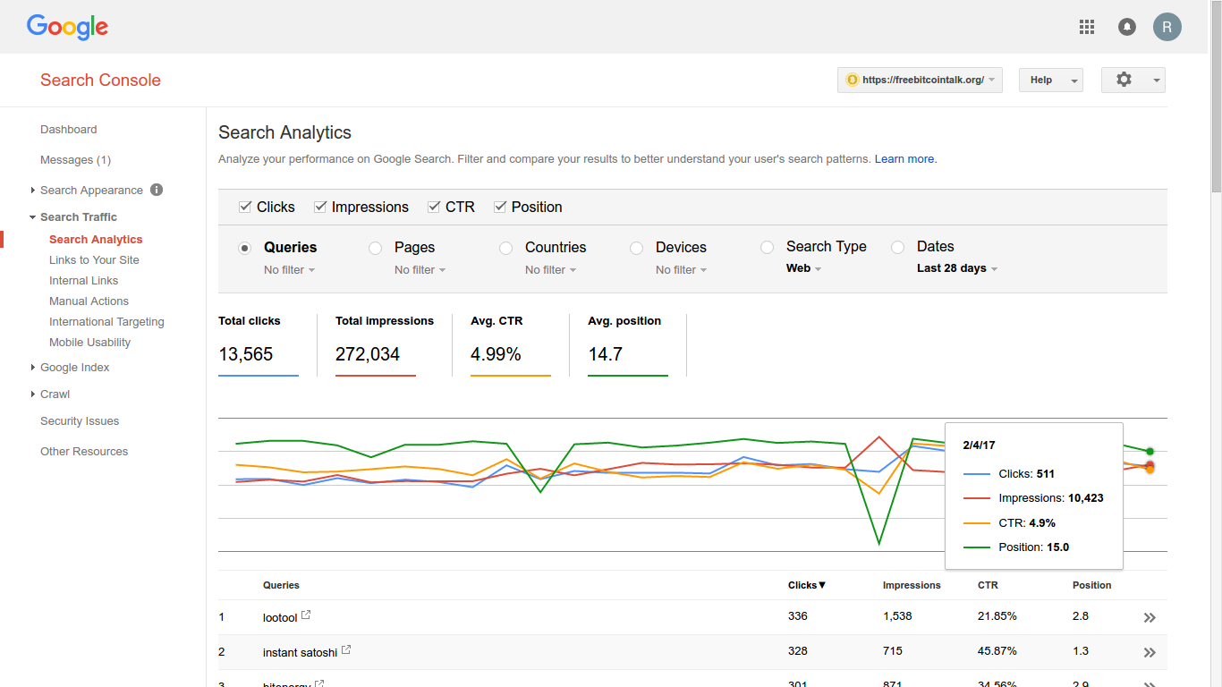Screen dimensions: 1222x687
Task: Click Avg. position 14.7 metric
Action: point(628,344)
